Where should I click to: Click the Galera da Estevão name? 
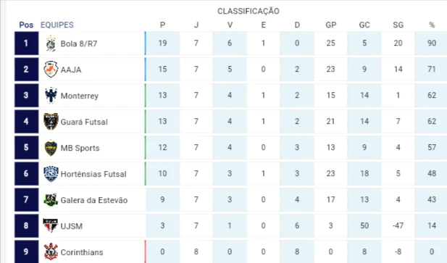pos(94,200)
